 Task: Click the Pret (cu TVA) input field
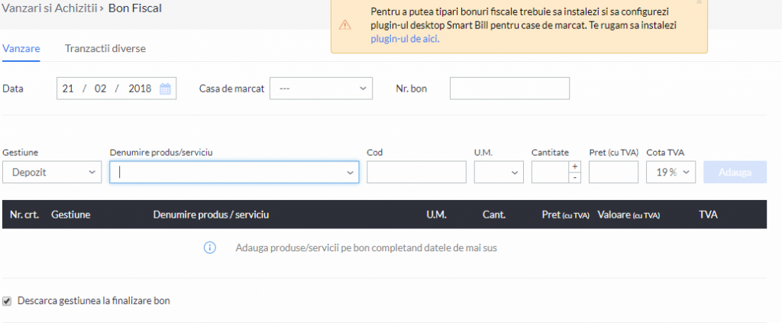click(x=613, y=172)
